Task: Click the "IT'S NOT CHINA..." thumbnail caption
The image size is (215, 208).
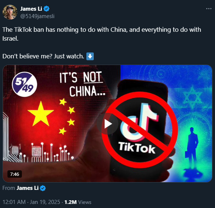Action: (82, 84)
